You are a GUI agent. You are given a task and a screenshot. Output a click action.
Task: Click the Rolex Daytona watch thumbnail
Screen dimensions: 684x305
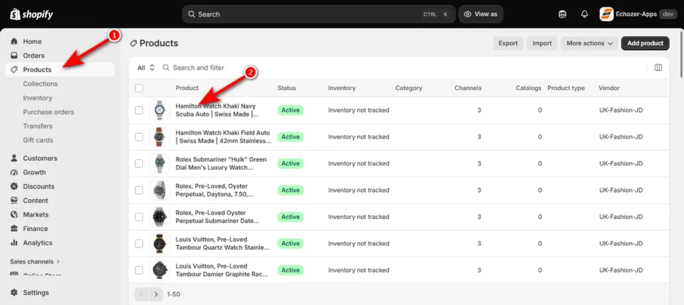[x=159, y=190]
